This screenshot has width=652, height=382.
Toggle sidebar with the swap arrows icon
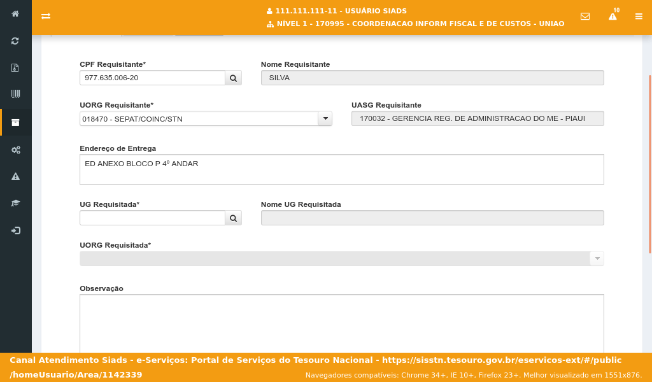tap(46, 16)
